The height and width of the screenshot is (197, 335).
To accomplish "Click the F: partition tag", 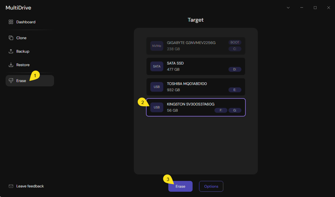I will 220,110.
